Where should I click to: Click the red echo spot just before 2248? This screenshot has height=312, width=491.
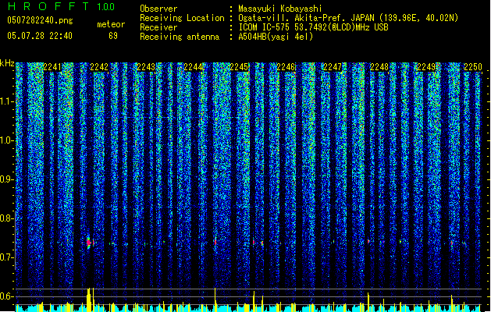(368, 241)
